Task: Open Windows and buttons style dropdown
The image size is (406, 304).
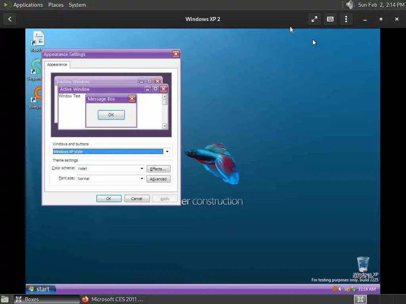Action: pyautogui.click(x=167, y=152)
